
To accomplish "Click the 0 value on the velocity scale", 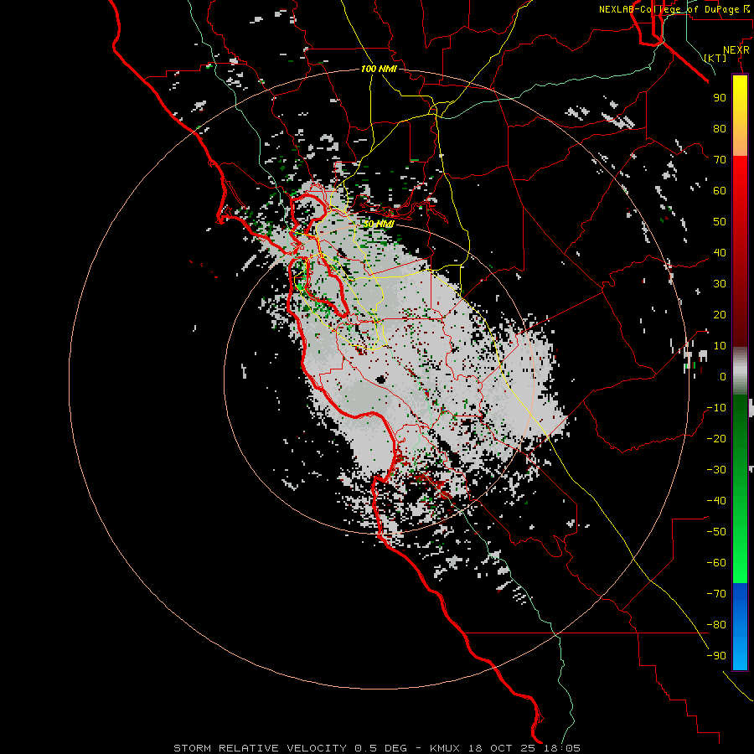I will [x=723, y=376].
